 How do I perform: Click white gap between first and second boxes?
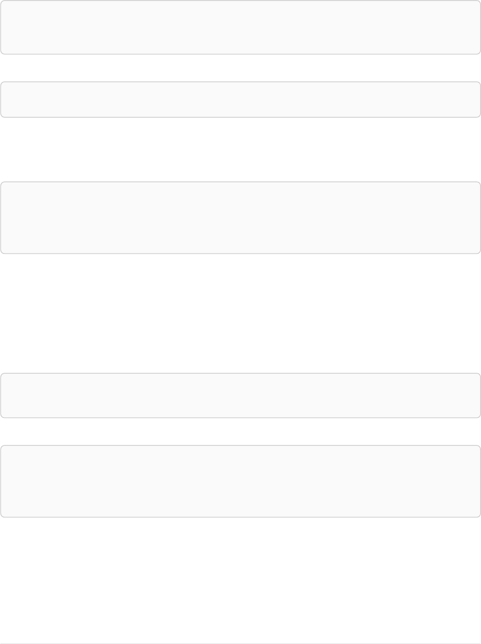[x=240, y=68]
